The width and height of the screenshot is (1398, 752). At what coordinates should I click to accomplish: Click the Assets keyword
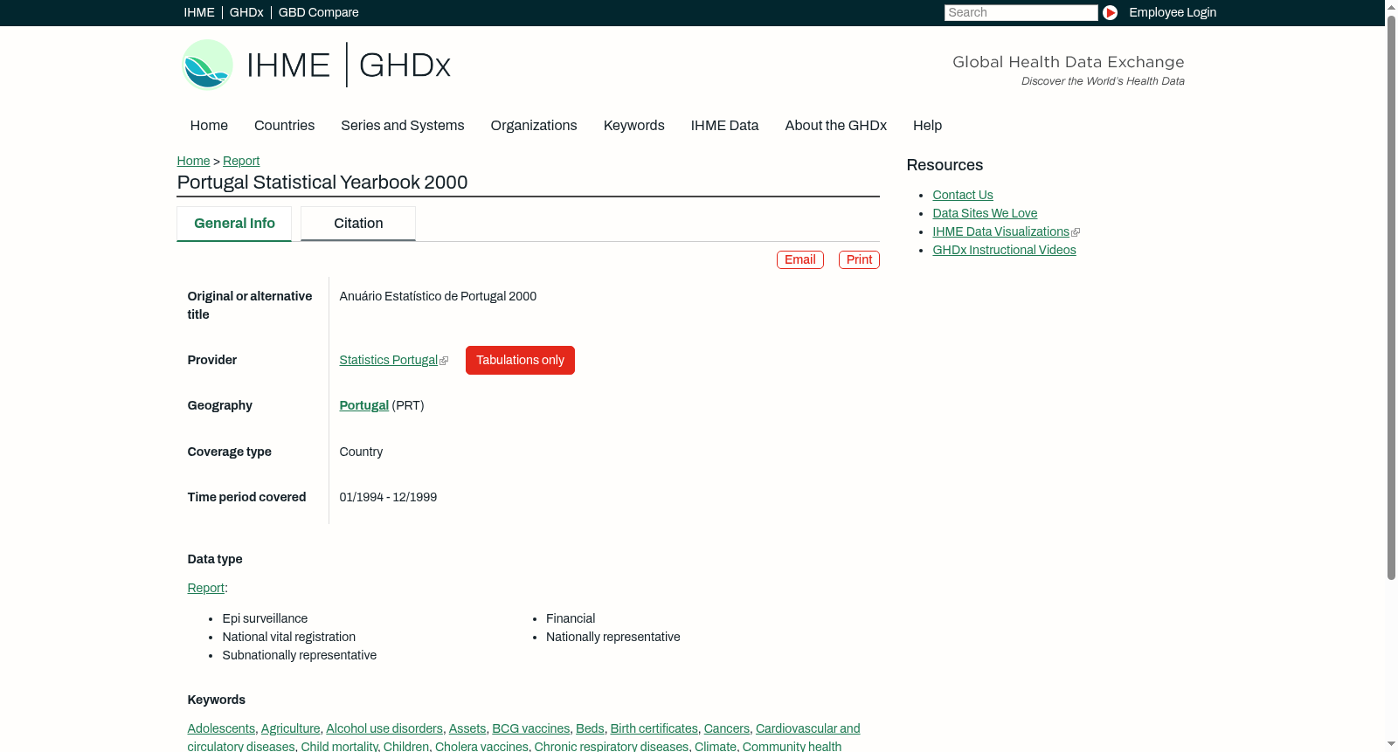pyautogui.click(x=467, y=728)
